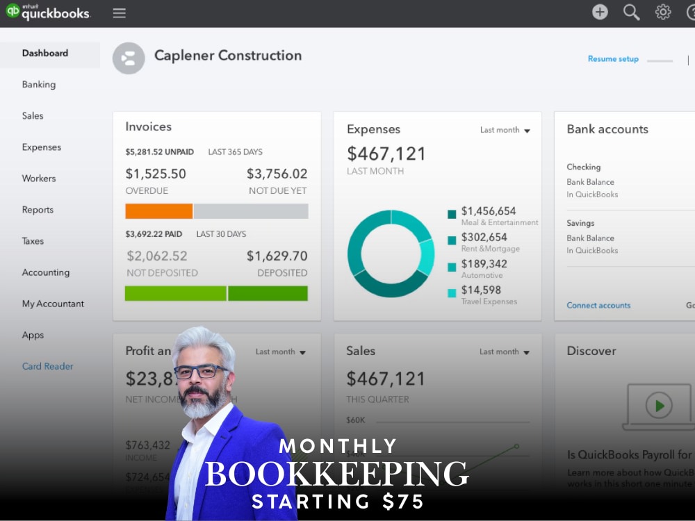Click the Checking account heading
The image size is (695, 521).
pyautogui.click(x=583, y=167)
